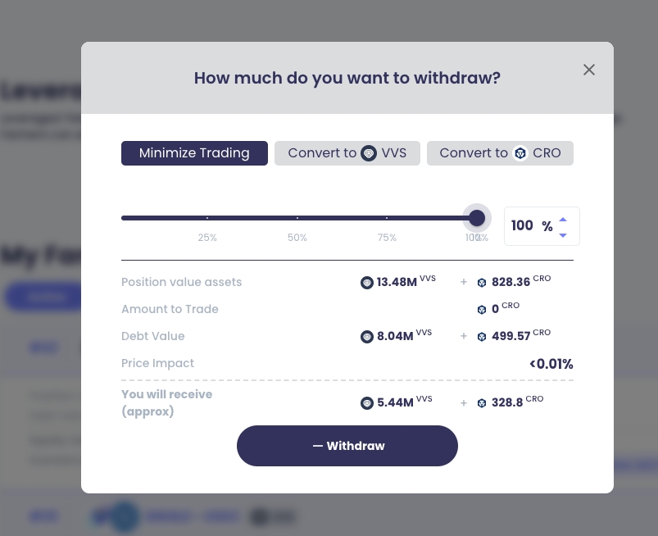Click CRO icon in You will receive row

click(482, 403)
